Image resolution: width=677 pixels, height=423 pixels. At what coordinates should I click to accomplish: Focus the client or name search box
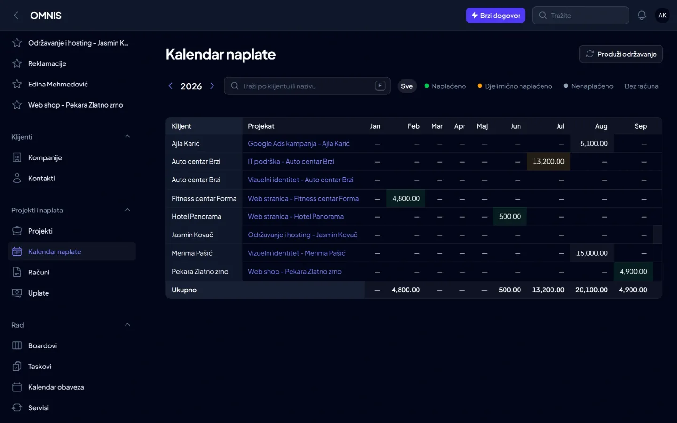pyautogui.click(x=307, y=86)
